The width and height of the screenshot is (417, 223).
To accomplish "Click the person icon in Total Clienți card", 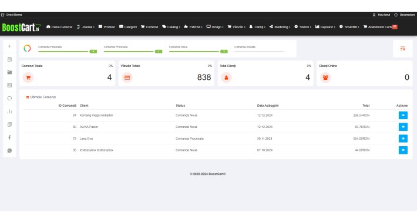I will (x=226, y=77).
